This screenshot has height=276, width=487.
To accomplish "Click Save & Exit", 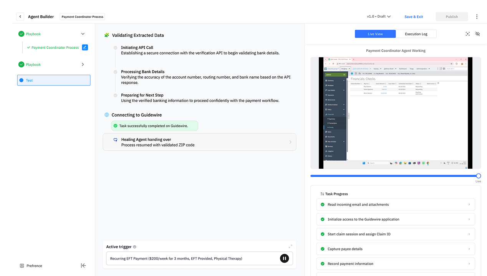I will coord(414,16).
